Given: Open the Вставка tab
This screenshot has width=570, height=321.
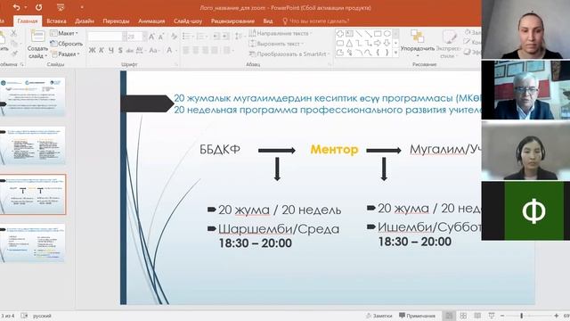Looking at the screenshot, I should coord(56,21).
